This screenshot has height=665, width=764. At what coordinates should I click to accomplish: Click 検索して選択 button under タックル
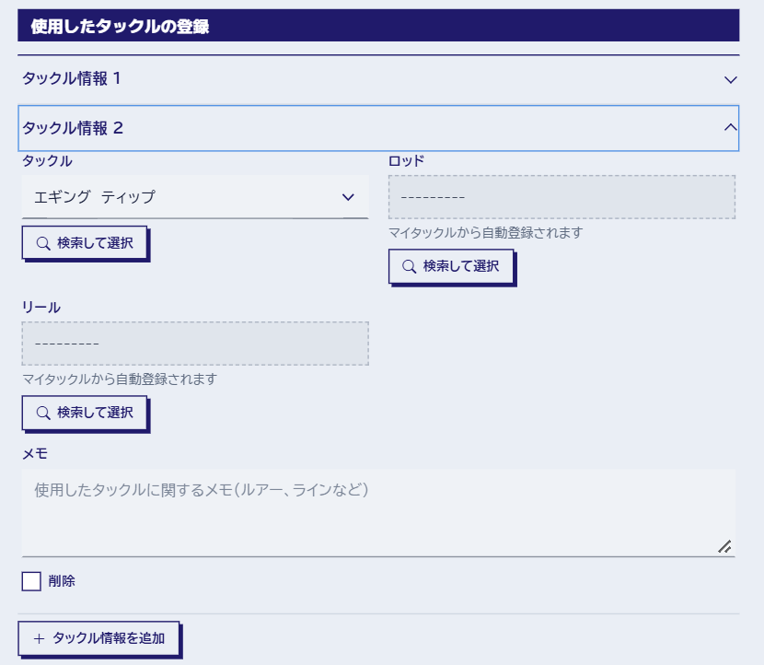click(85, 243)
